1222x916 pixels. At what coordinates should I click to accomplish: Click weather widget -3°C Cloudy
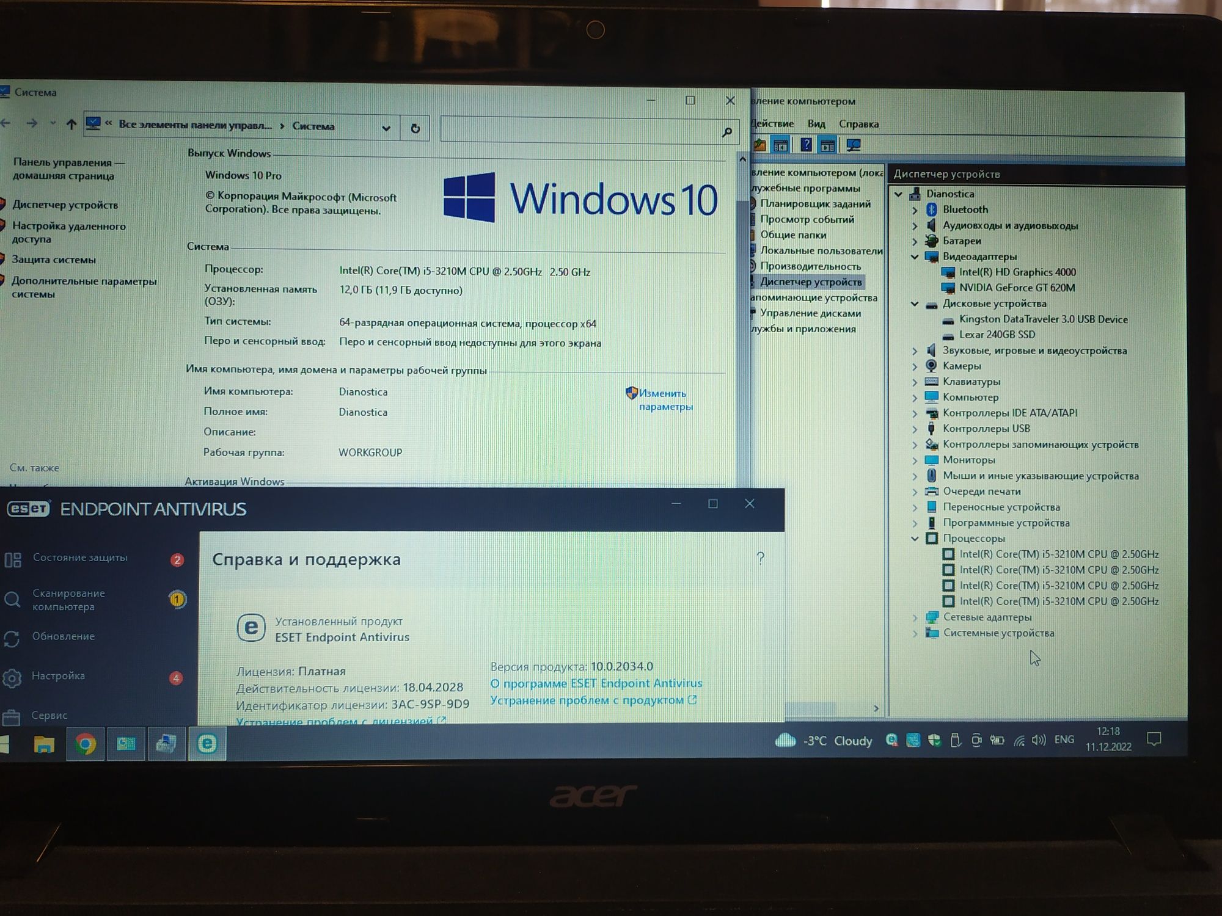pos(823,741)
